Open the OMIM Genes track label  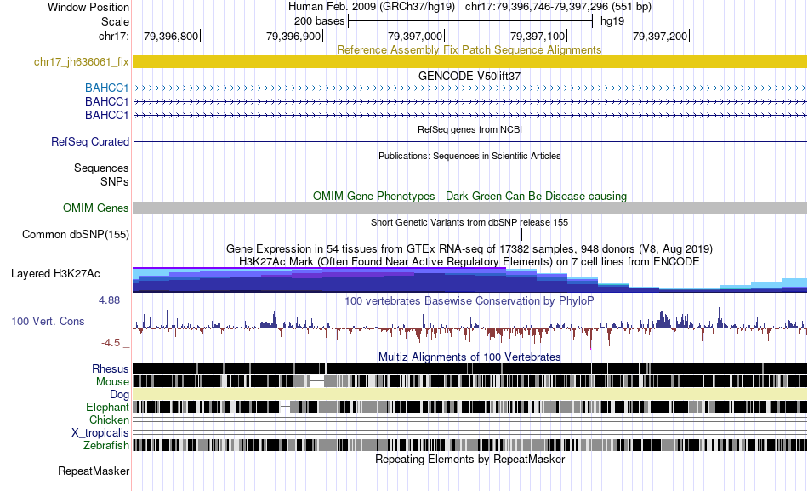click(96, 208)
